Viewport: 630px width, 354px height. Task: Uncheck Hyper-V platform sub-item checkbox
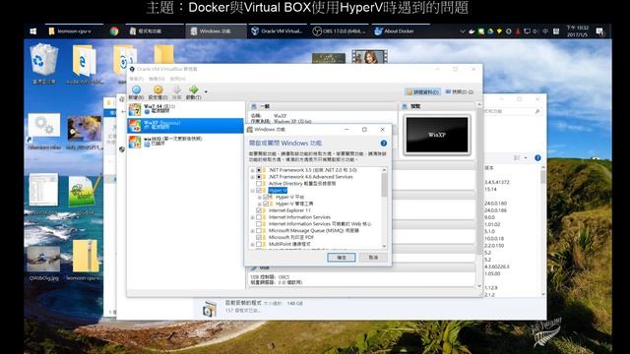(266, 197)
